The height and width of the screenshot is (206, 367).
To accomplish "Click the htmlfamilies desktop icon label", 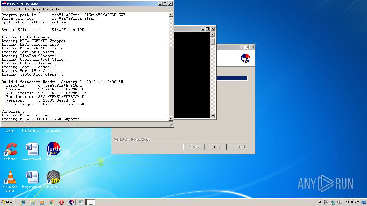I will 32,131.
